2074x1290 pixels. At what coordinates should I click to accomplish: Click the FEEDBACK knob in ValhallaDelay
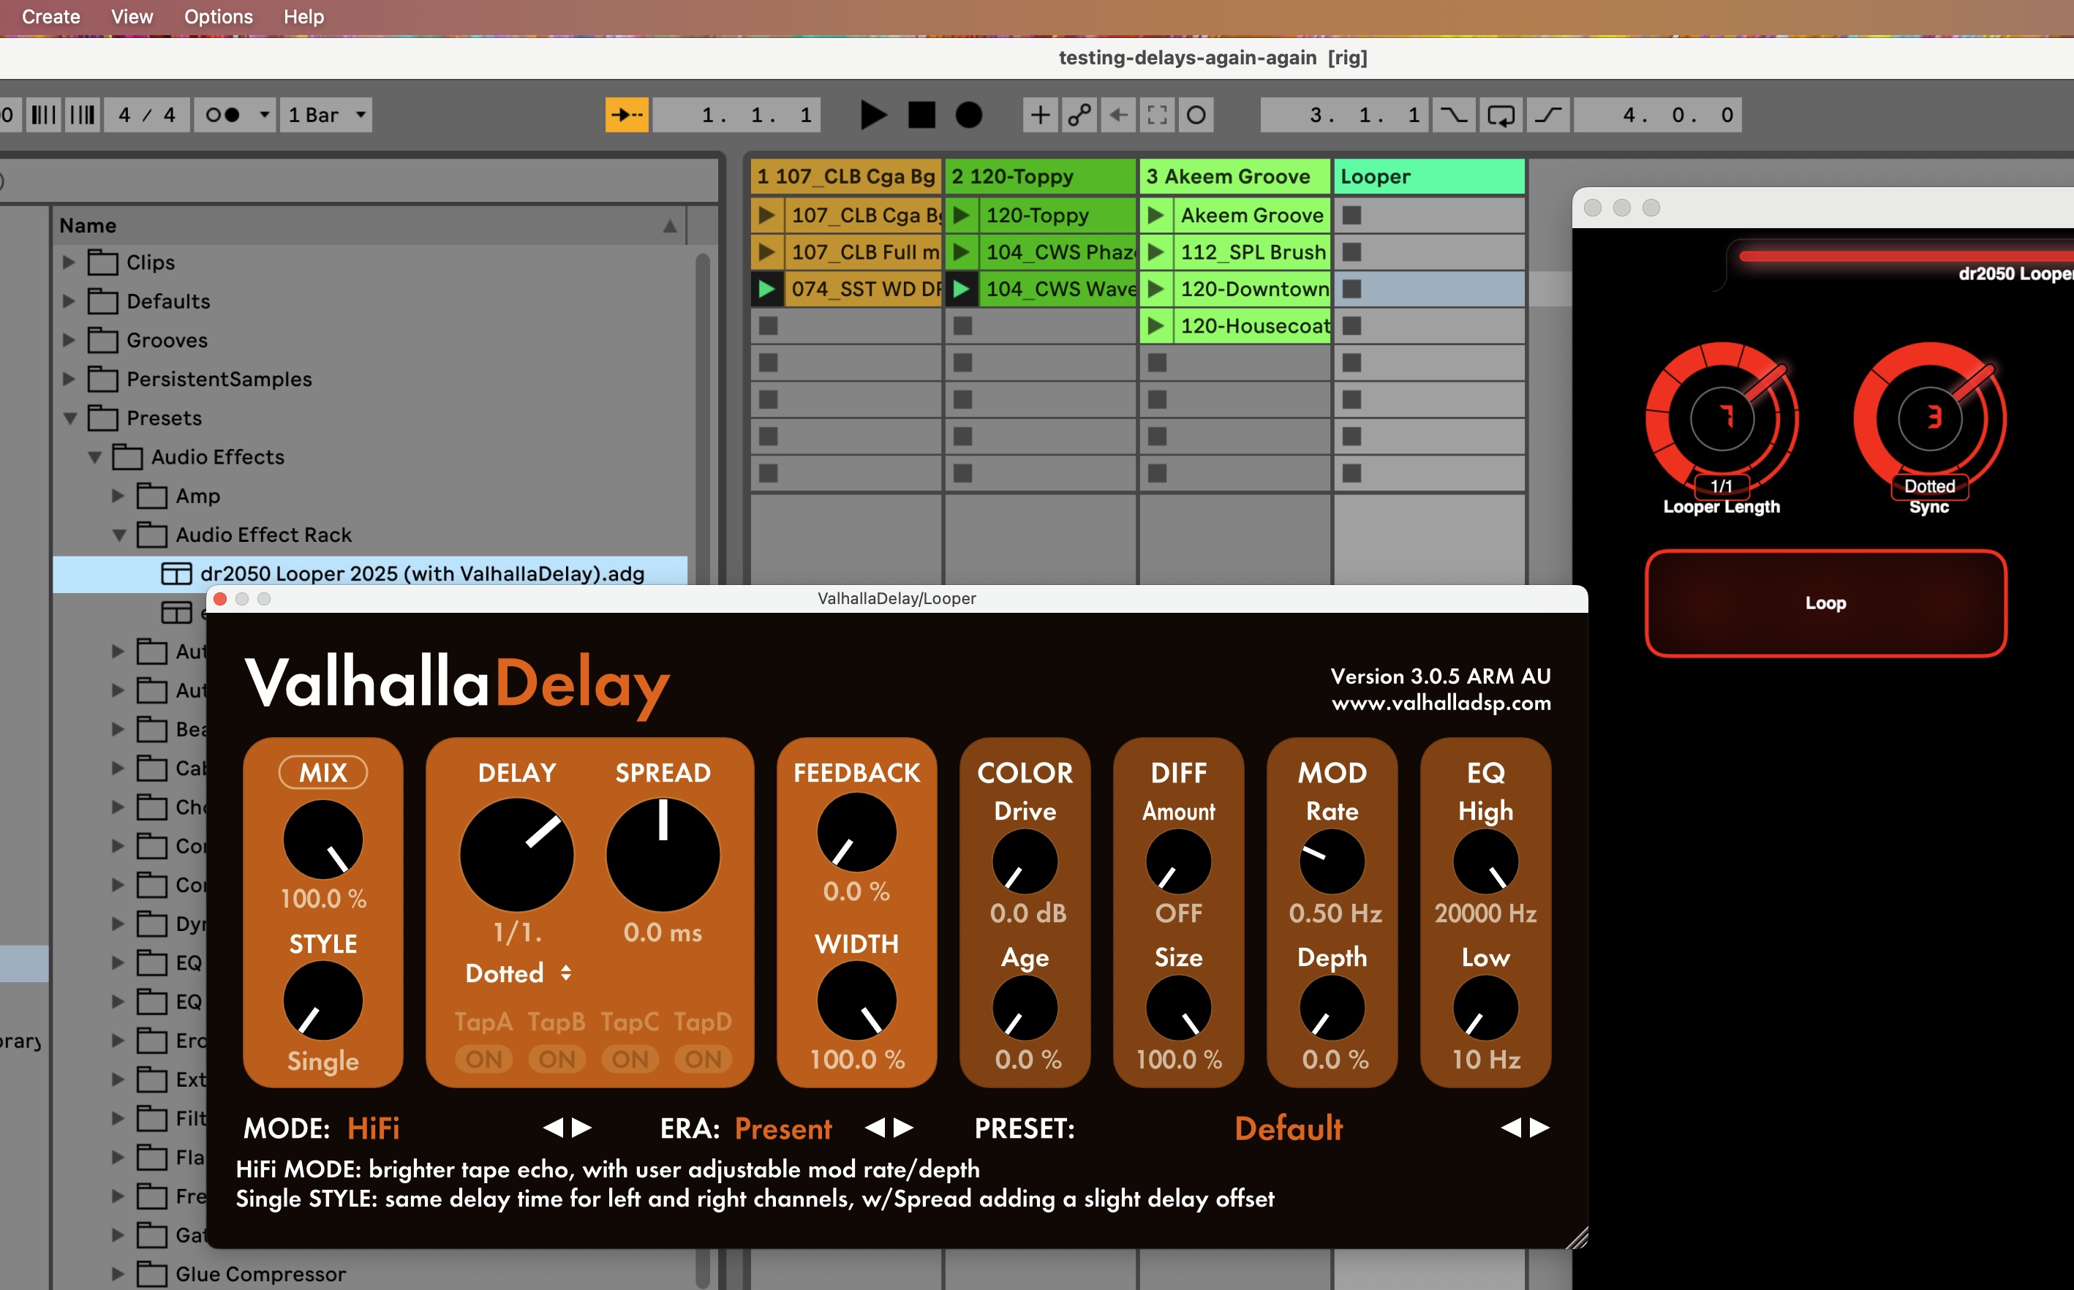coord(856,833)
